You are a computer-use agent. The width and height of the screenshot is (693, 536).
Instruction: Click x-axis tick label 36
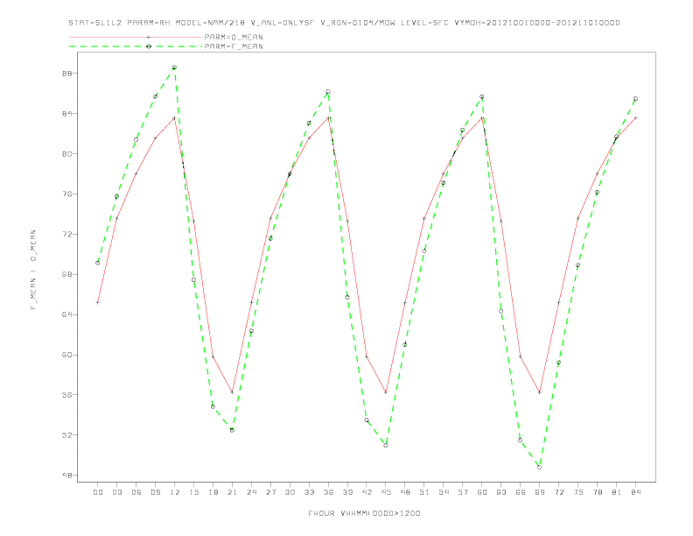328,492
